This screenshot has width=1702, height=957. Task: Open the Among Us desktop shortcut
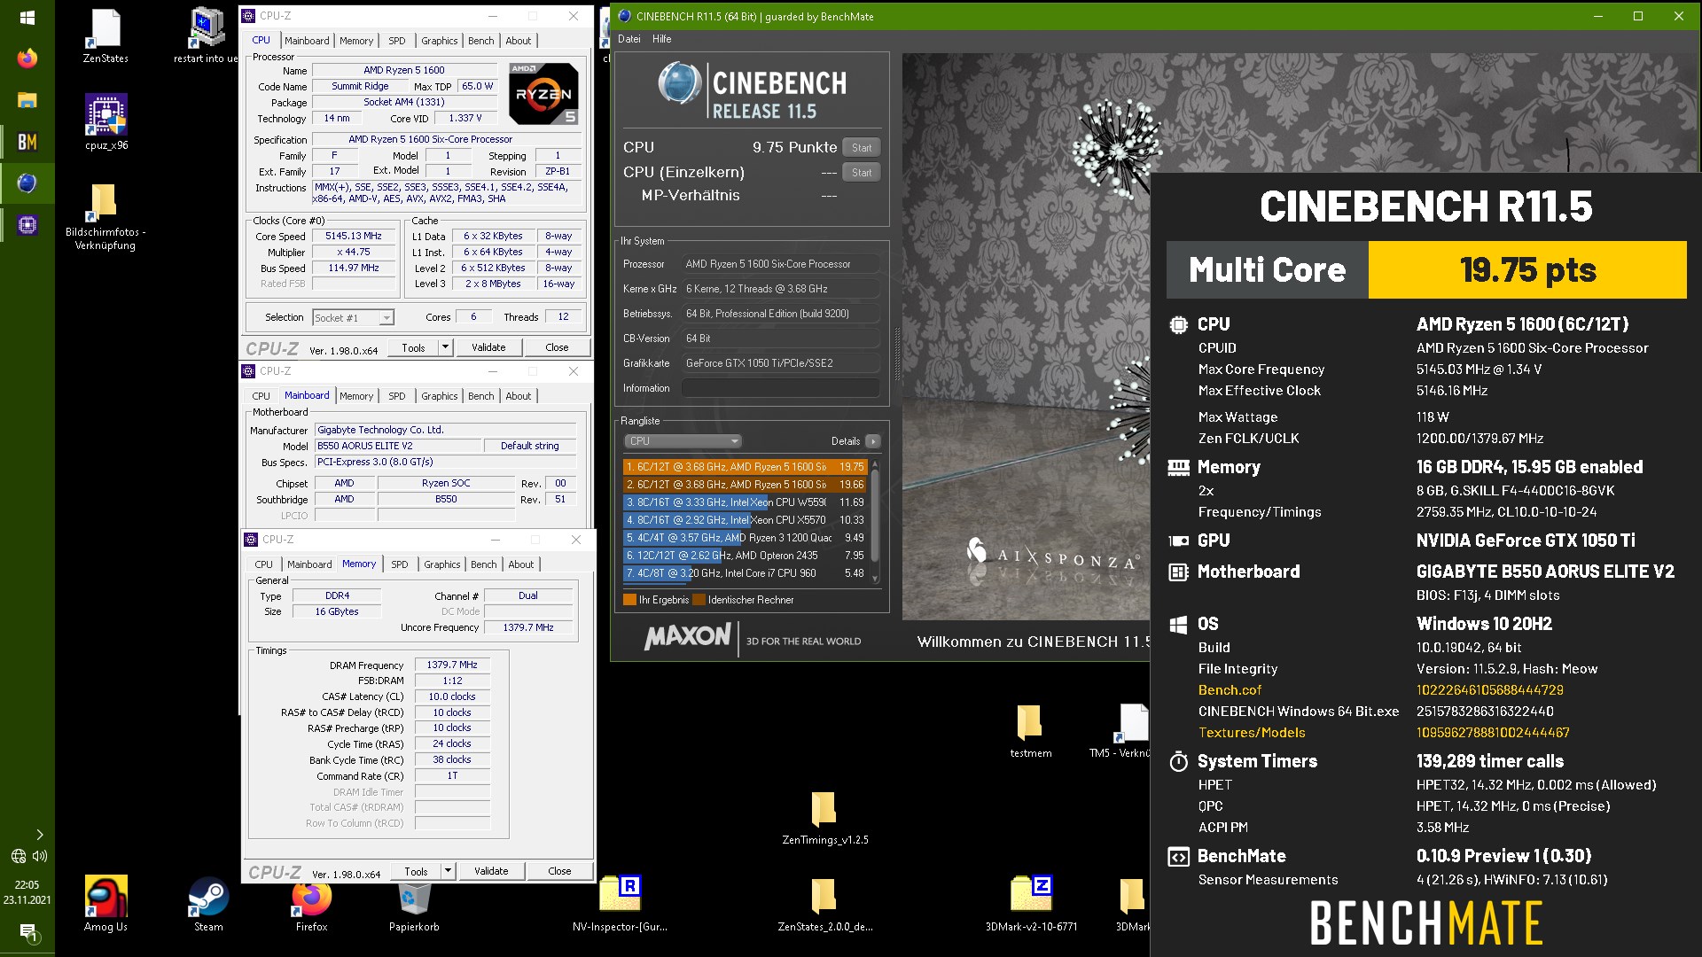point(105,904)
